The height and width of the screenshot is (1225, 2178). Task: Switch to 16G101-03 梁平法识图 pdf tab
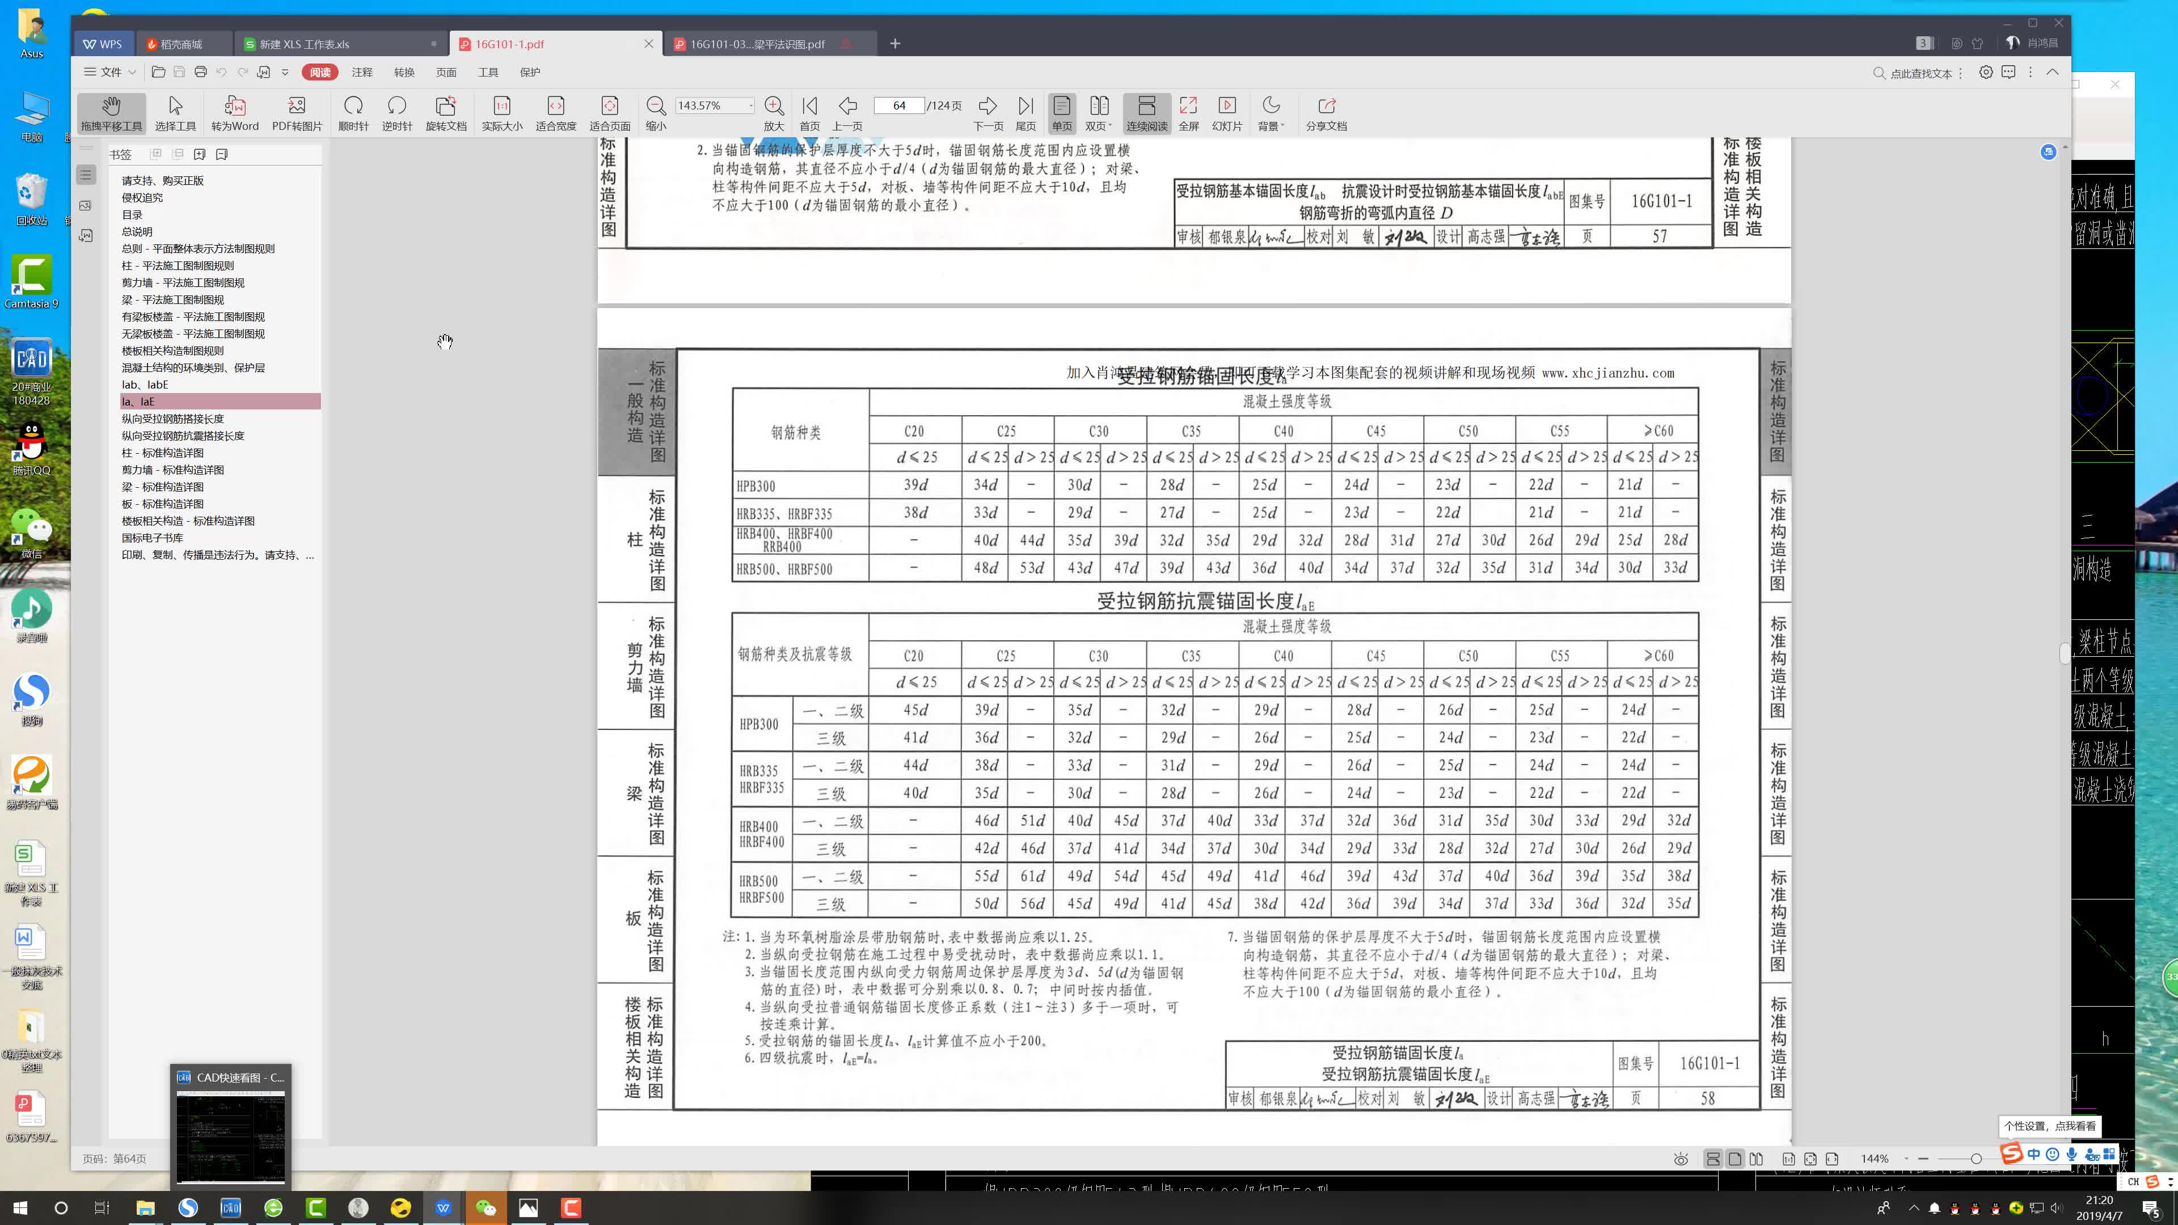[757, 44]
